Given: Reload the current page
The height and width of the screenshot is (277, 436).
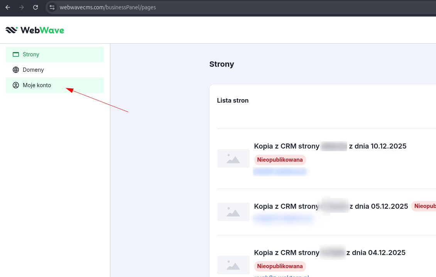Looking at the screenshot, I should tap(35, 7).
